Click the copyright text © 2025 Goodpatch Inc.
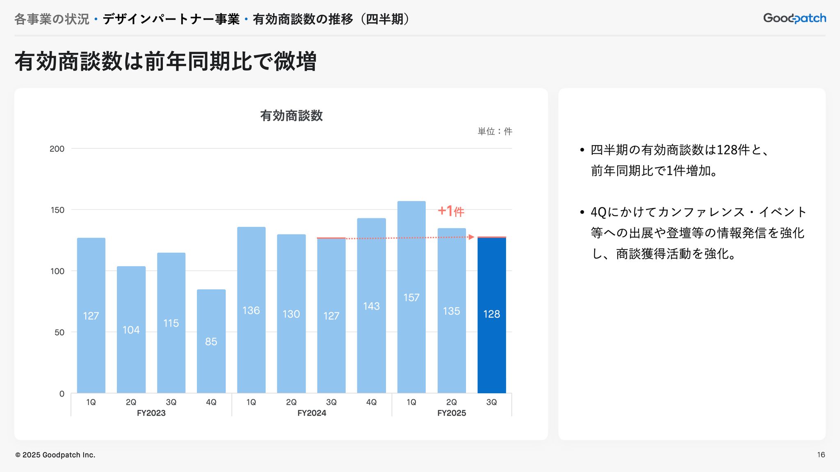The image size is (840, 472). click(x=55, y=455)
